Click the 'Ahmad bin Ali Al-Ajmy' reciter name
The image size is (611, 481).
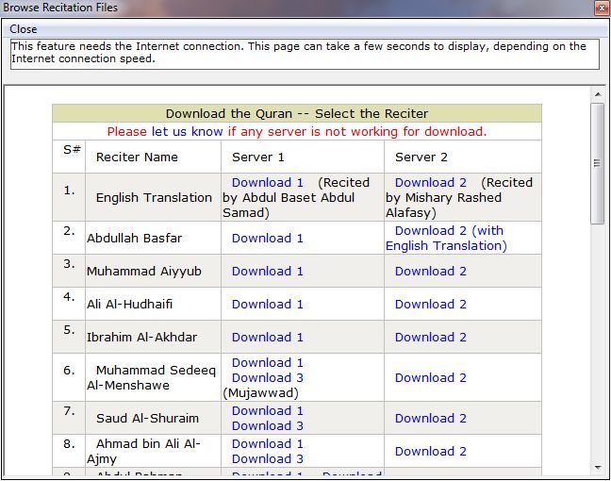143,452
